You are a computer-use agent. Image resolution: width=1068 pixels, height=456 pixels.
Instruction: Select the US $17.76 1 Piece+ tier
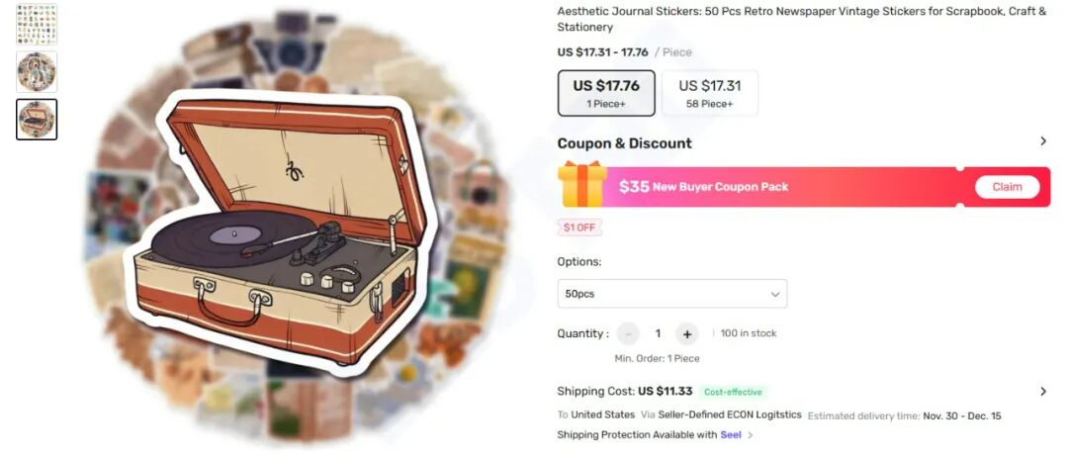[x=606, y=93]
